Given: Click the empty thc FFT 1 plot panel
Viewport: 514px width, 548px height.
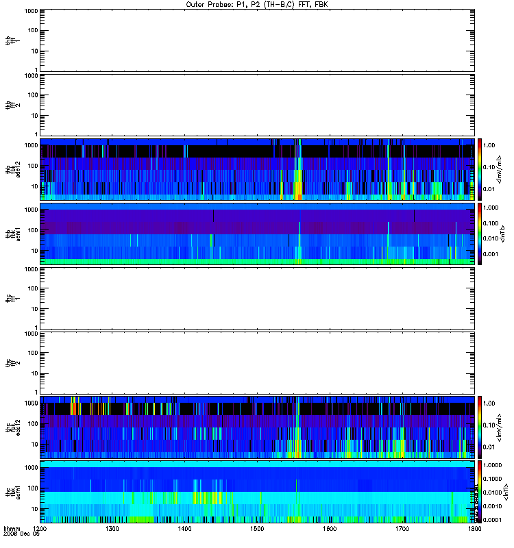Looking at the screenshot, I should (x=258, y=299).
